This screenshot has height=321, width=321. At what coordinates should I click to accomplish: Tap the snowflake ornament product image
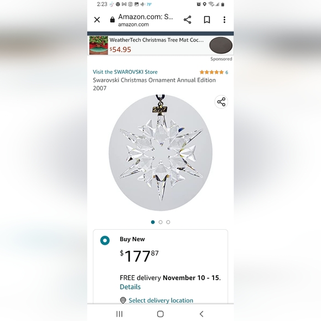[x=161, y=153]
